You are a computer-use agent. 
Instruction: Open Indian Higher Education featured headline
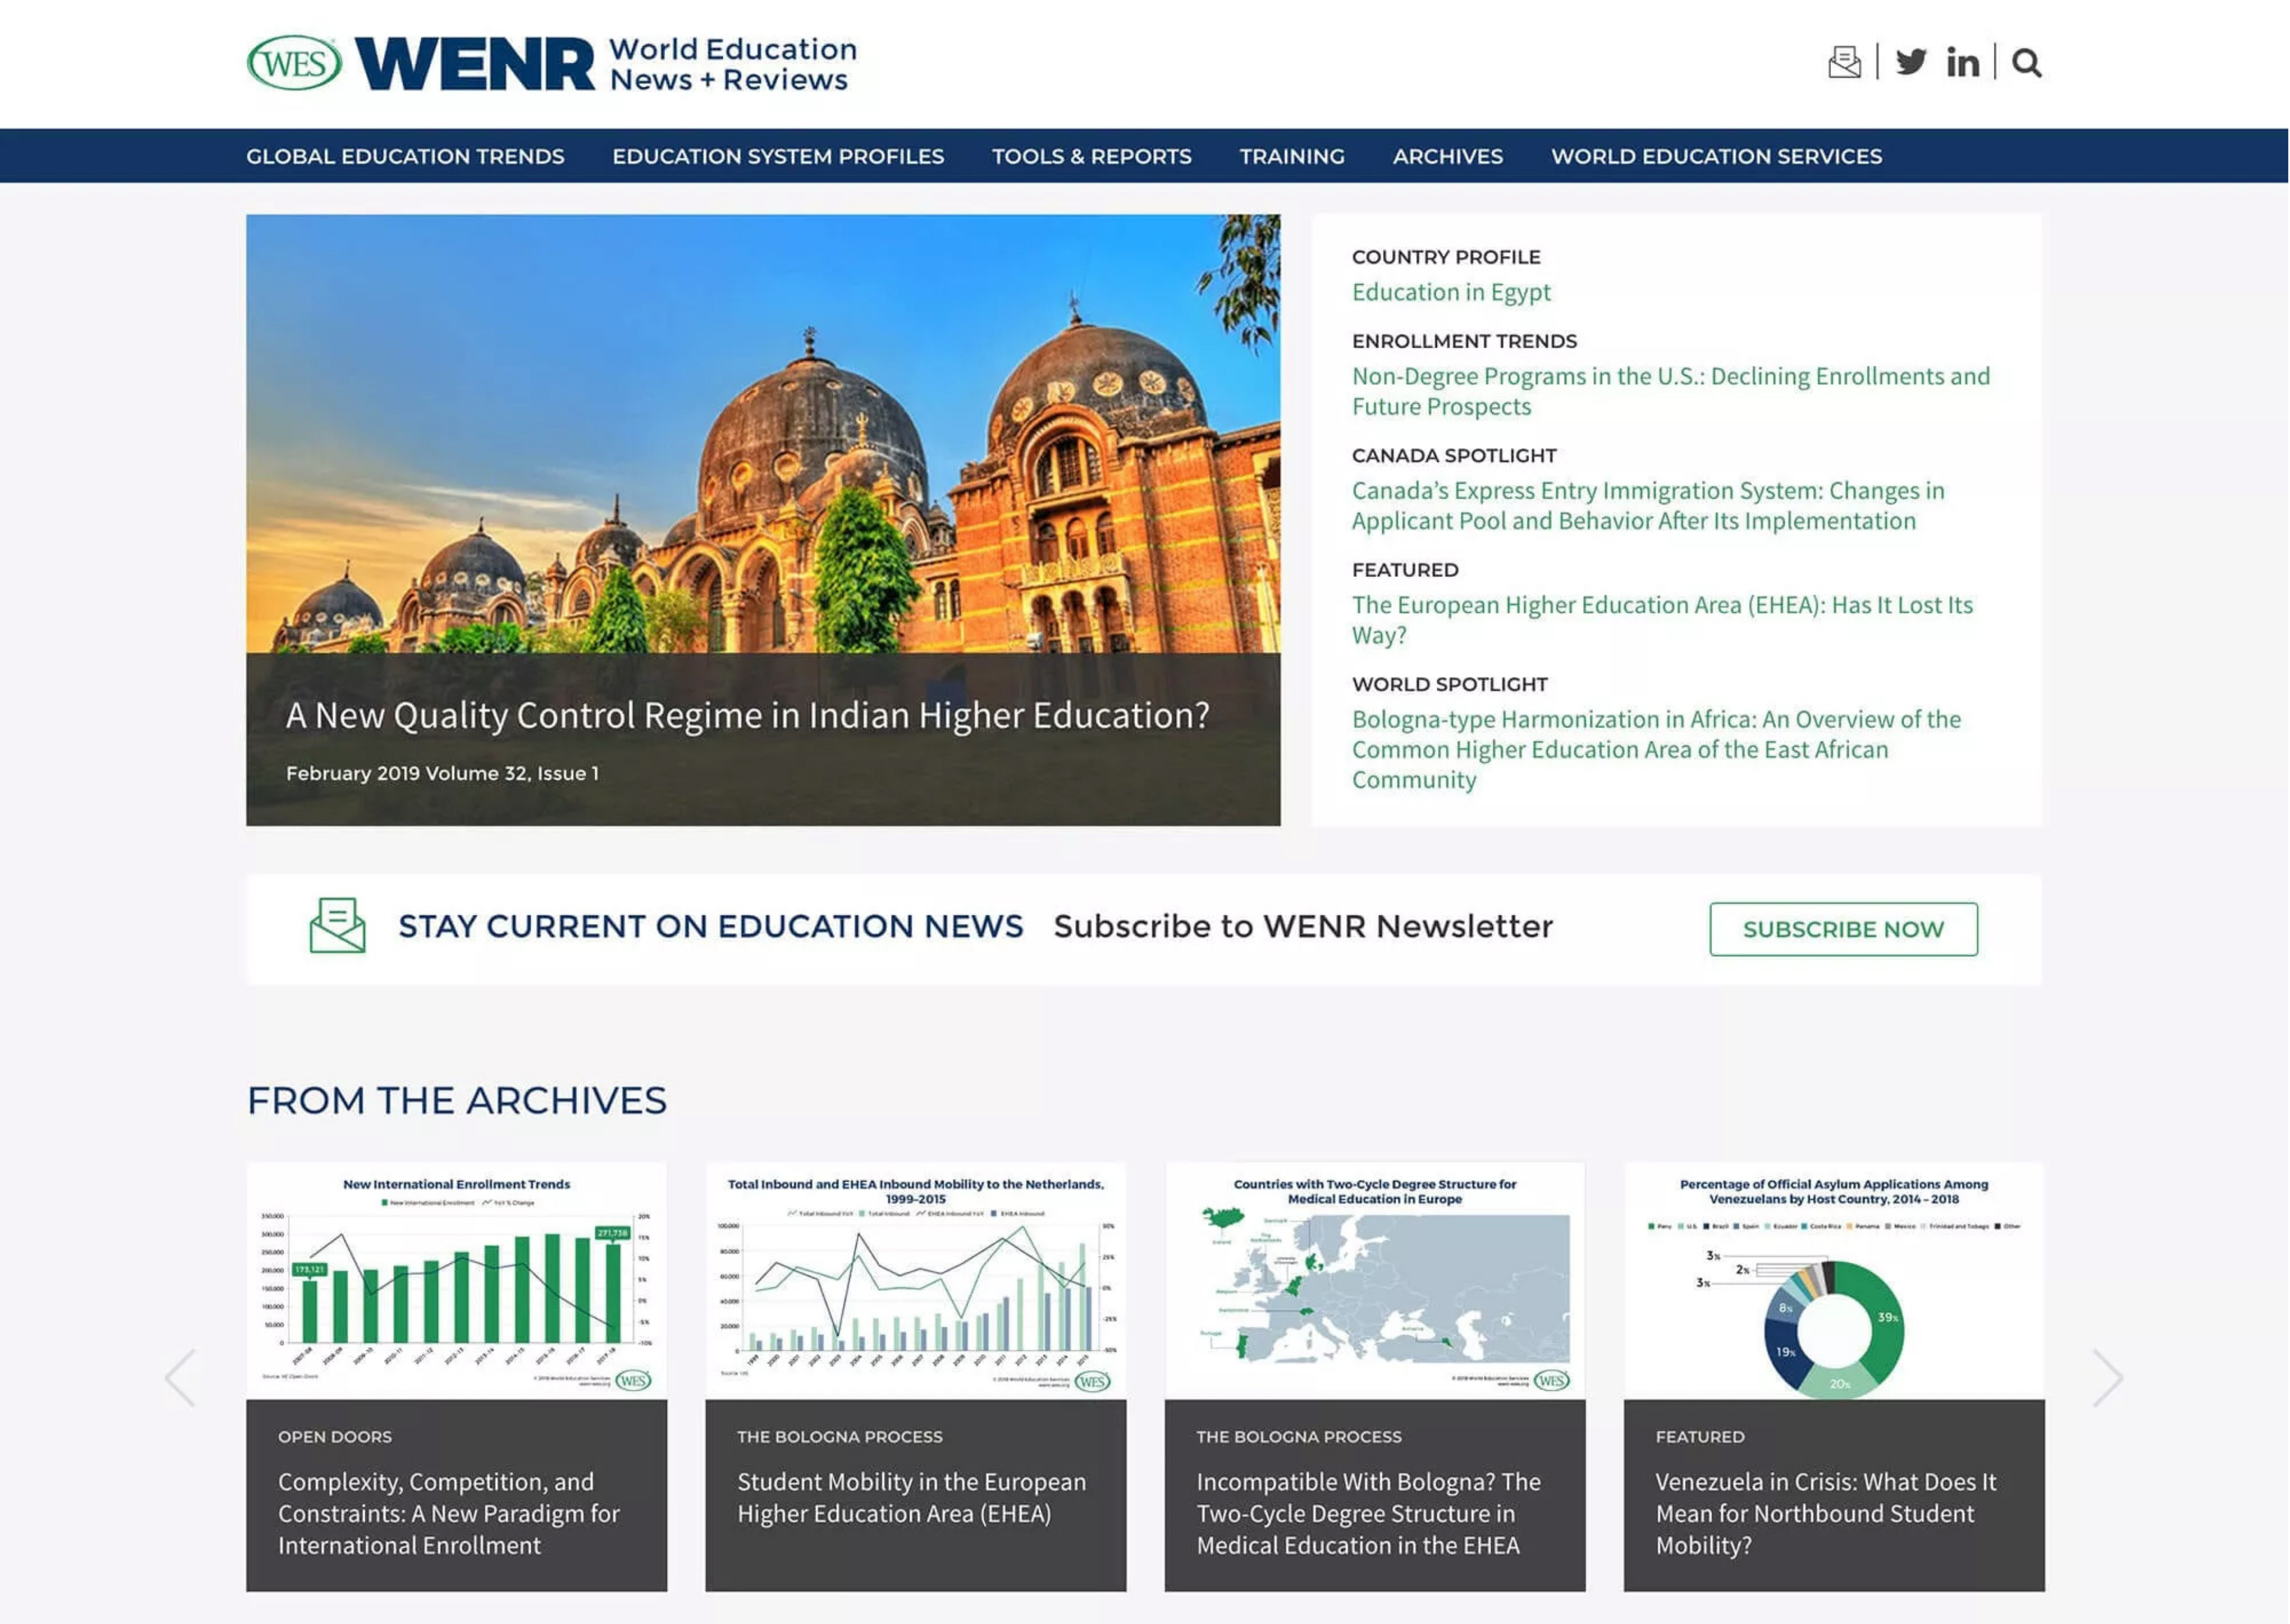(747, 716)
